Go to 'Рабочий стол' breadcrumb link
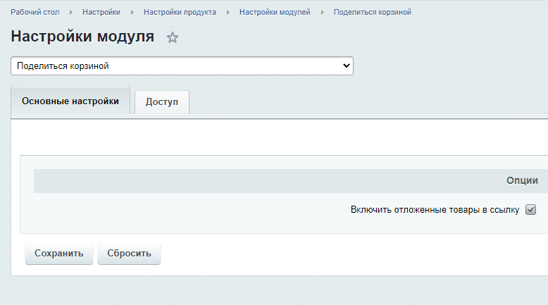 pyautogui.click(x=35, y=13)
